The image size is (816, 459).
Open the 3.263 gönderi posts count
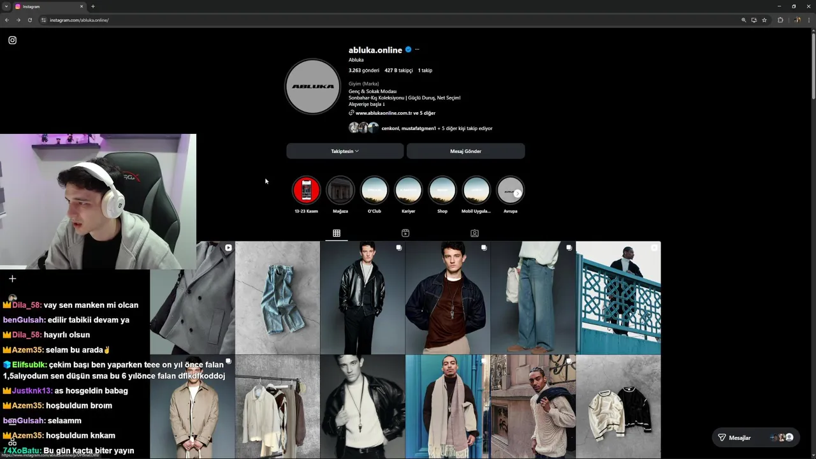click(x=364, y=70)
